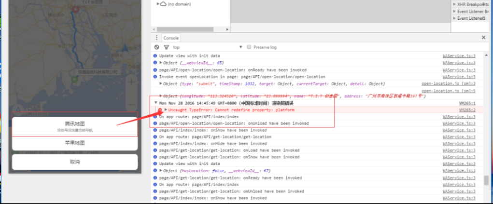Click the cloud icon beside (no domain)
The image size is (493, 204).
[x=164, y=4]
